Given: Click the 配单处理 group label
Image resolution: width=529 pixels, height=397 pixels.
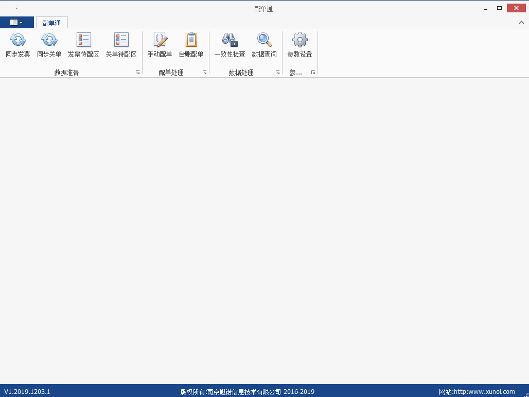Looking at the screenshot, I should pos(171,73).
